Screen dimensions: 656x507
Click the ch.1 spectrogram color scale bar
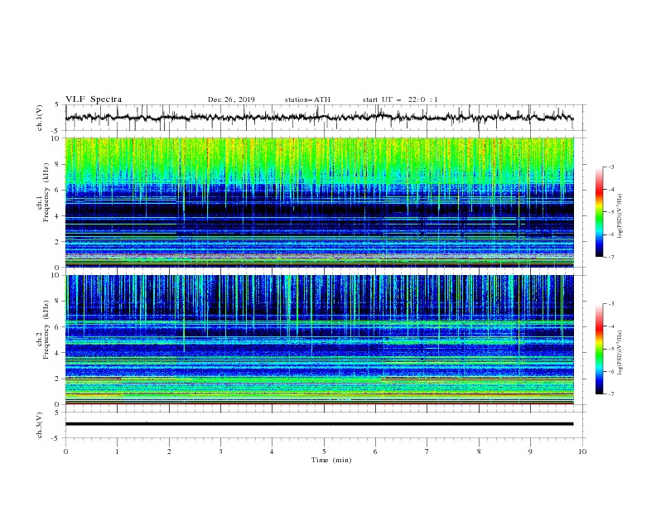click(599, 212)
